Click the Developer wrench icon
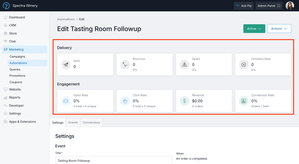299x164 pixels. pos(5,105)
